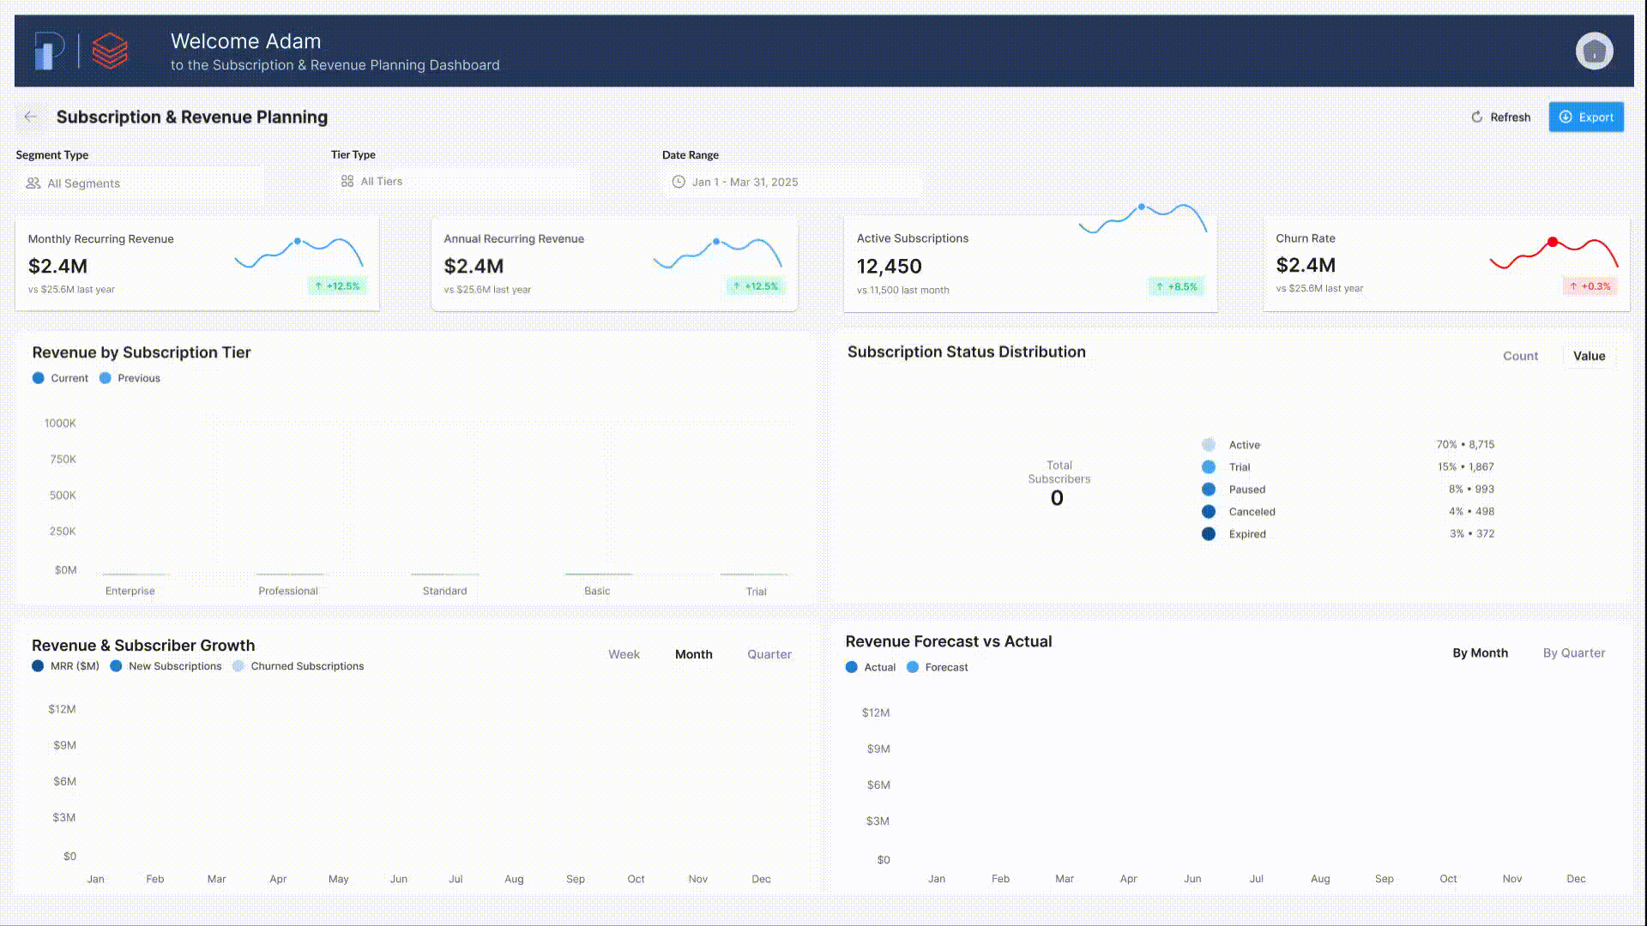Switch growth chart to Quarter
This screenshot has width=1647, height=926.
click(769, 654)
